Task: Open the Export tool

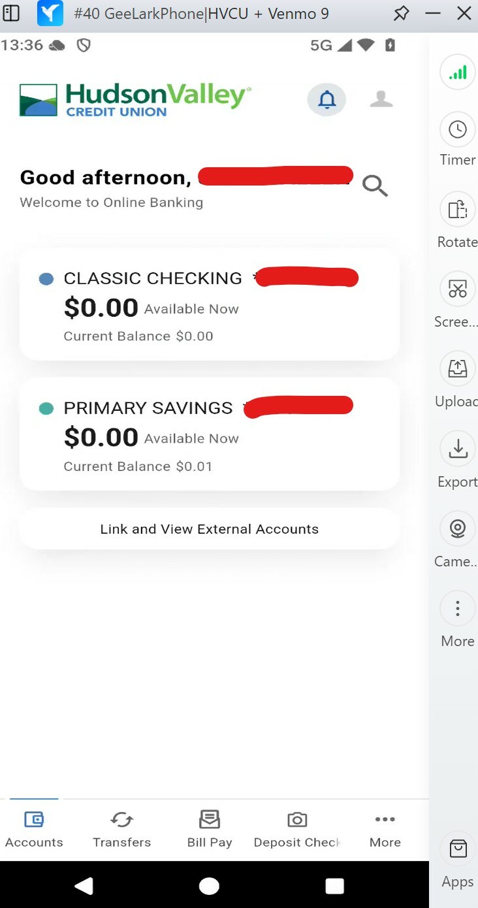Action: pyautogui.click(x=457, y=461)
